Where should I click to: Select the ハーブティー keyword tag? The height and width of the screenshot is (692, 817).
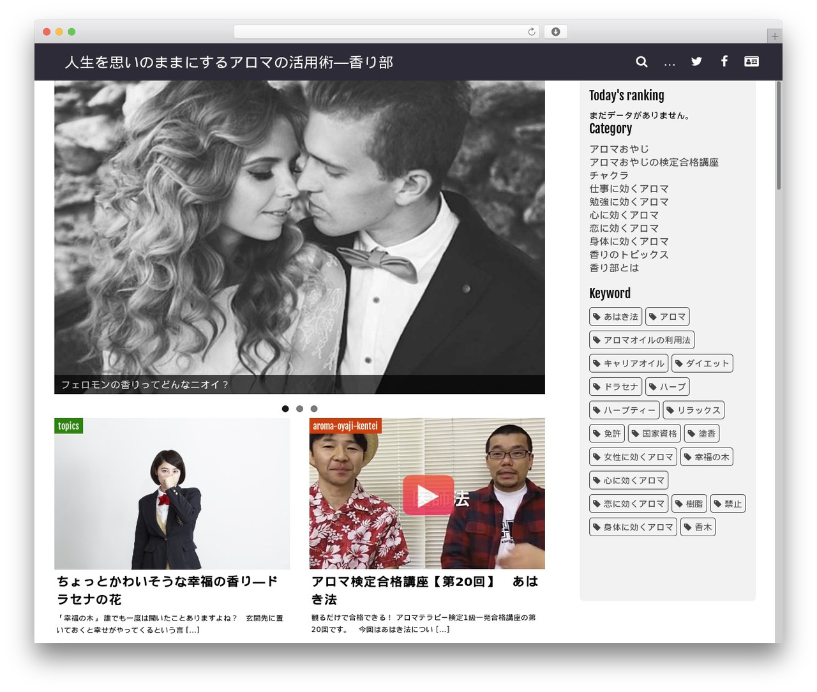tap(624, 410)
